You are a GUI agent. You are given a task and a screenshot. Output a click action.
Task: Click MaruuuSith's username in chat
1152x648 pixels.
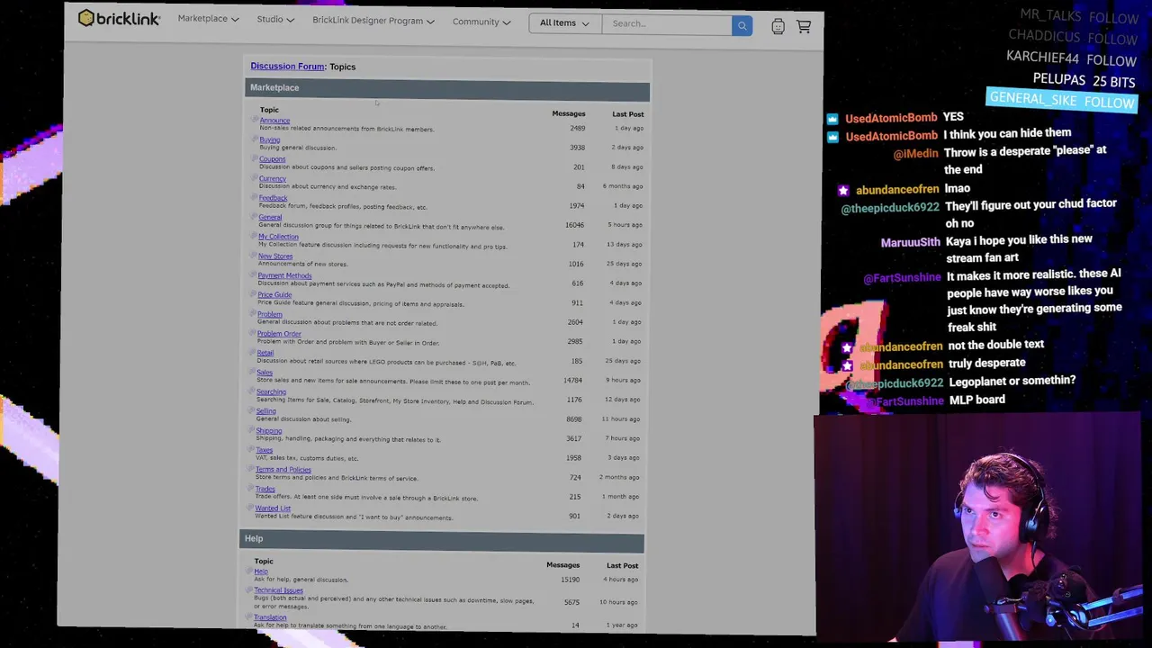(910, 242)
